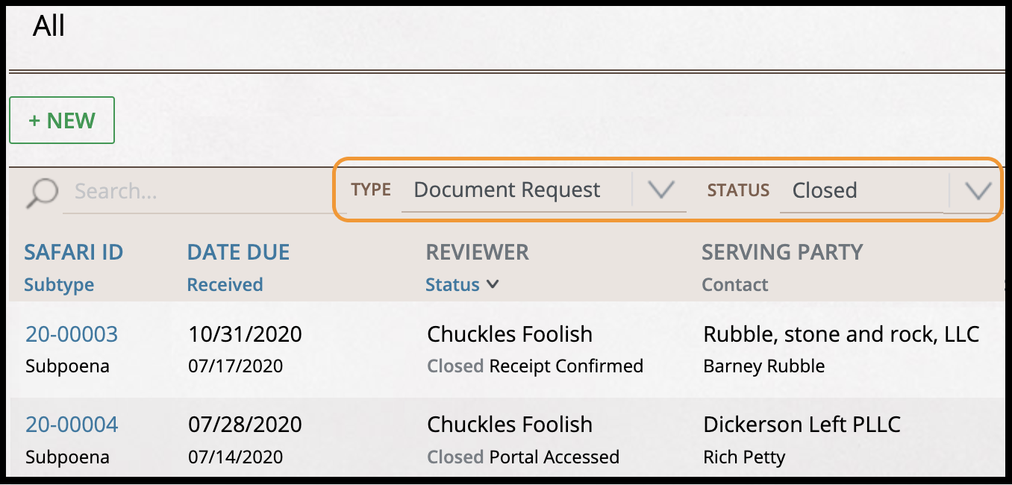Sort by SAFARI ID column header
Screen dimensions: 1012x485
pos(73,252)
